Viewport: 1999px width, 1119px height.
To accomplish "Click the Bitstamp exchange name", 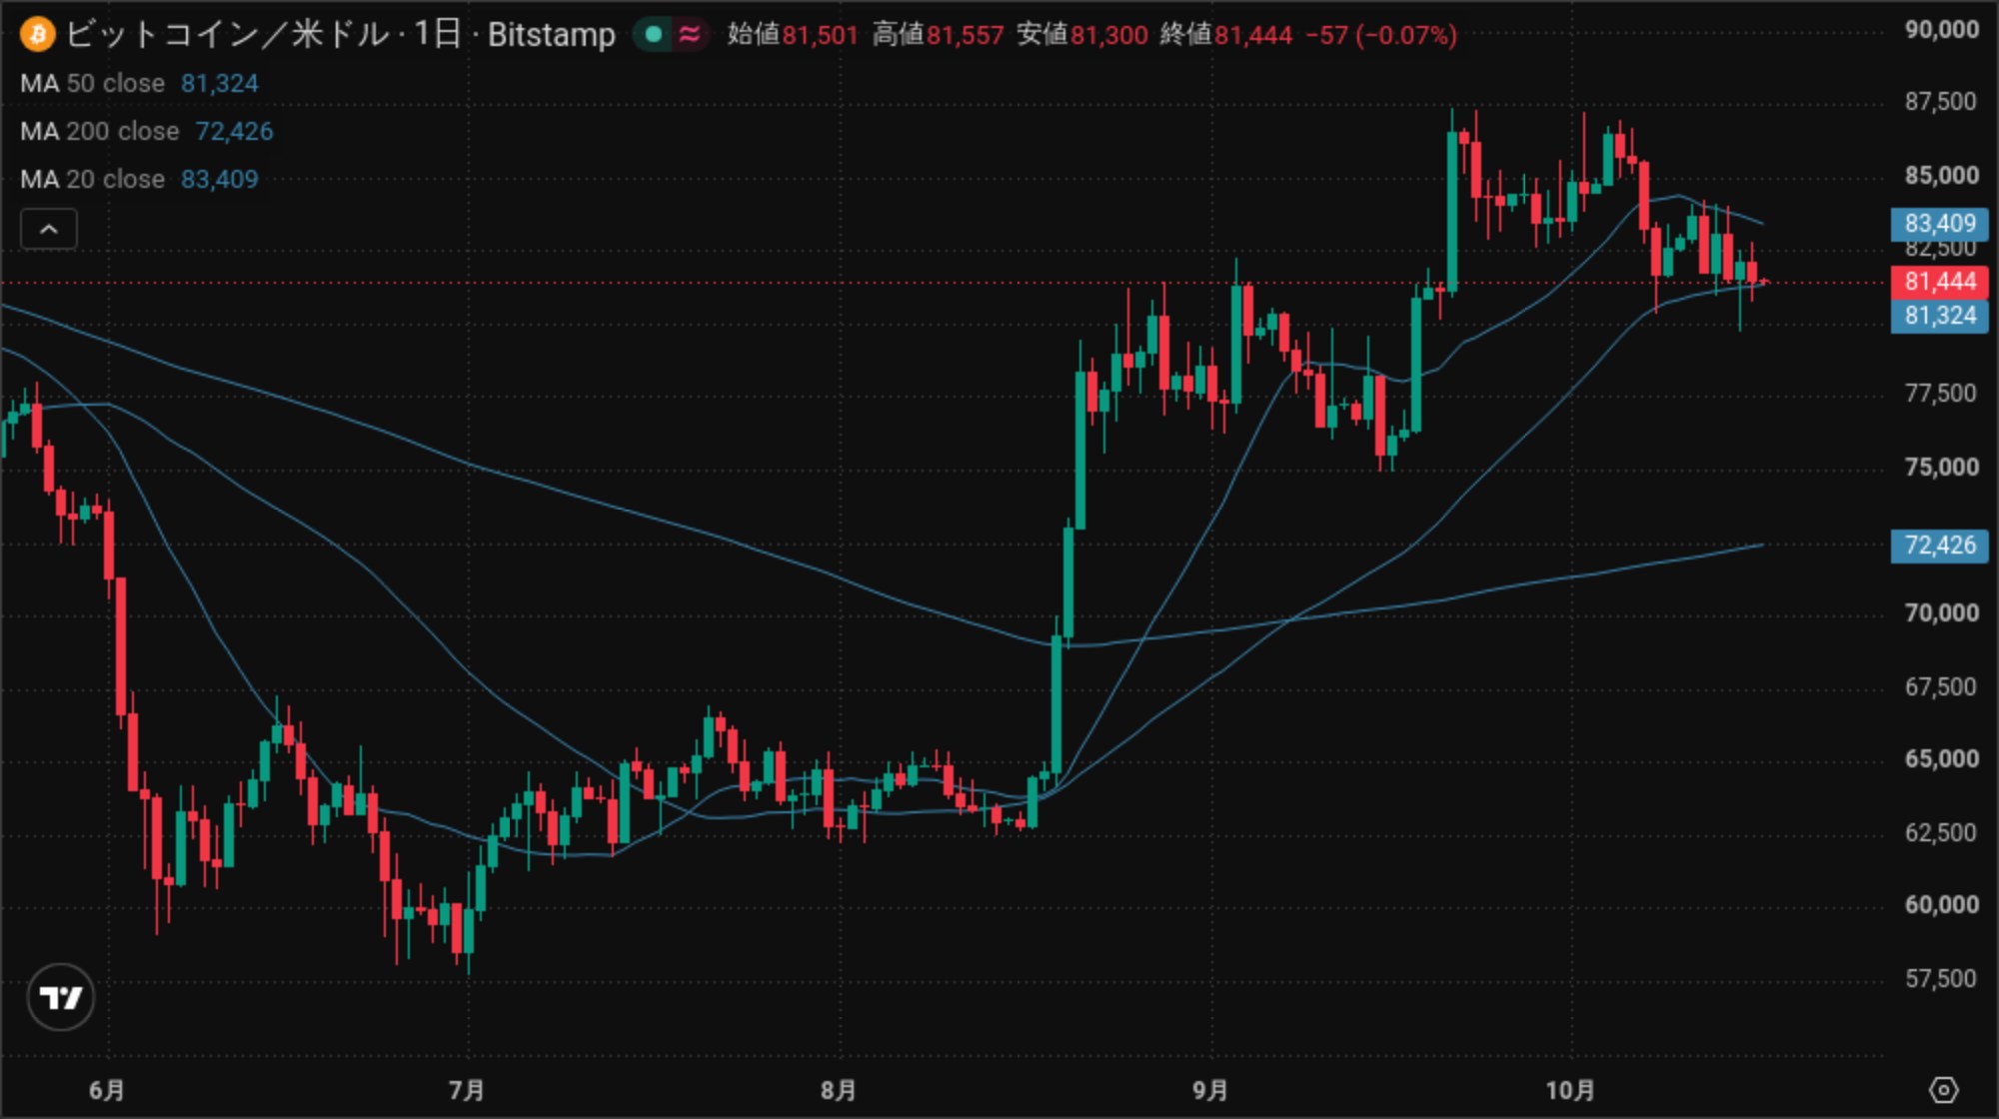I will point(551,35).
